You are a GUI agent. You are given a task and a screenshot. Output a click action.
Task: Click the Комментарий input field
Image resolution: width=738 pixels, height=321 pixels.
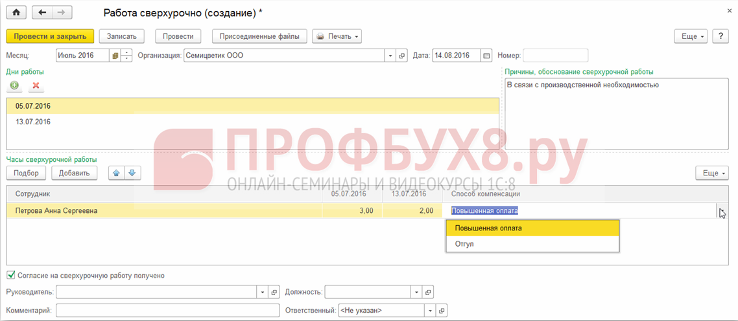coord(168,311)
